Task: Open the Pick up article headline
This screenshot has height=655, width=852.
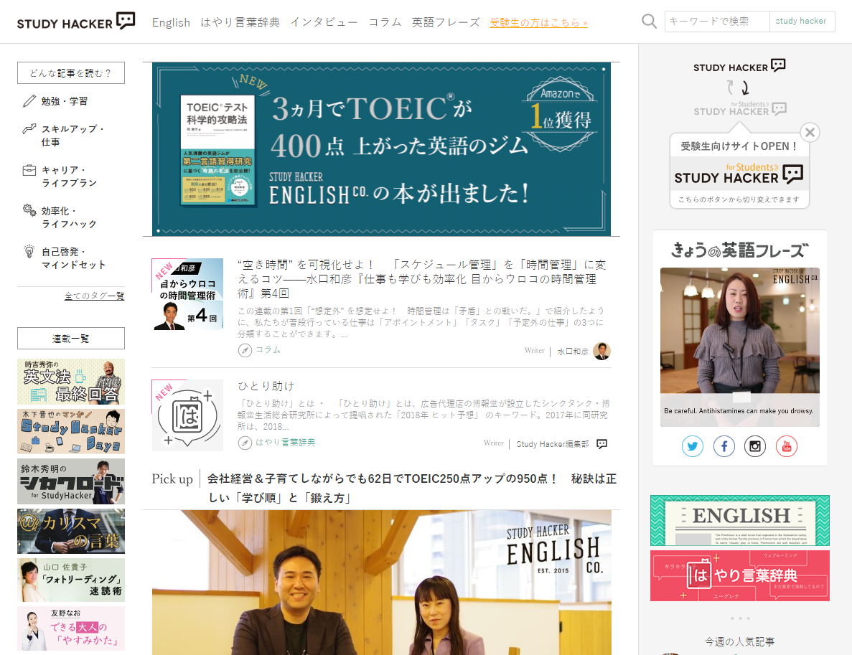Action: click(412, 488)
